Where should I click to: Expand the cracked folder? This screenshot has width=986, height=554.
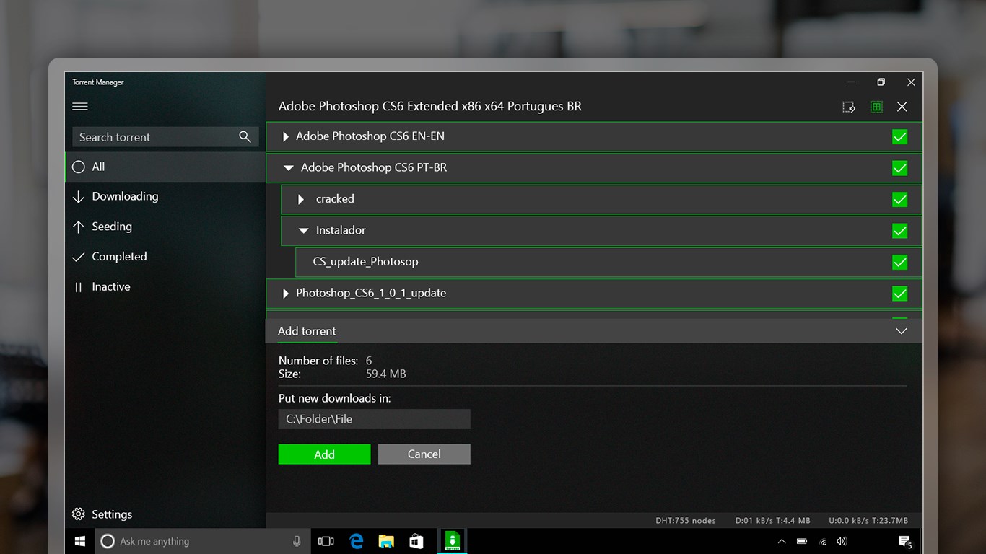coord(301,199)
